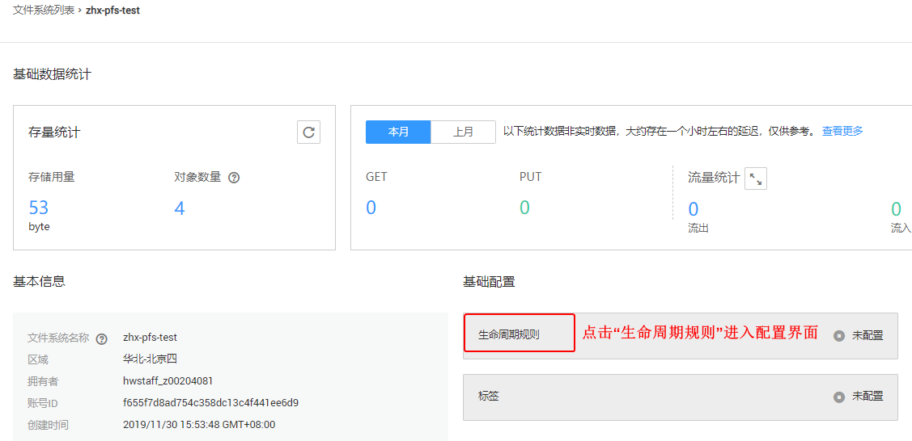This screenshot has width=912, height=441.
Task: Click the PUT request count 0
Action: (x=524, y=207)
